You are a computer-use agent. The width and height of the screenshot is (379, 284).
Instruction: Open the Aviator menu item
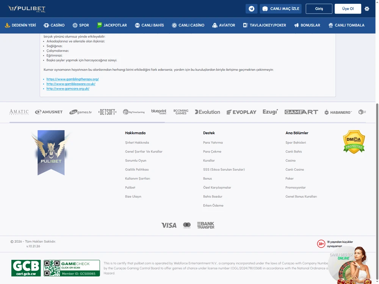224,25
